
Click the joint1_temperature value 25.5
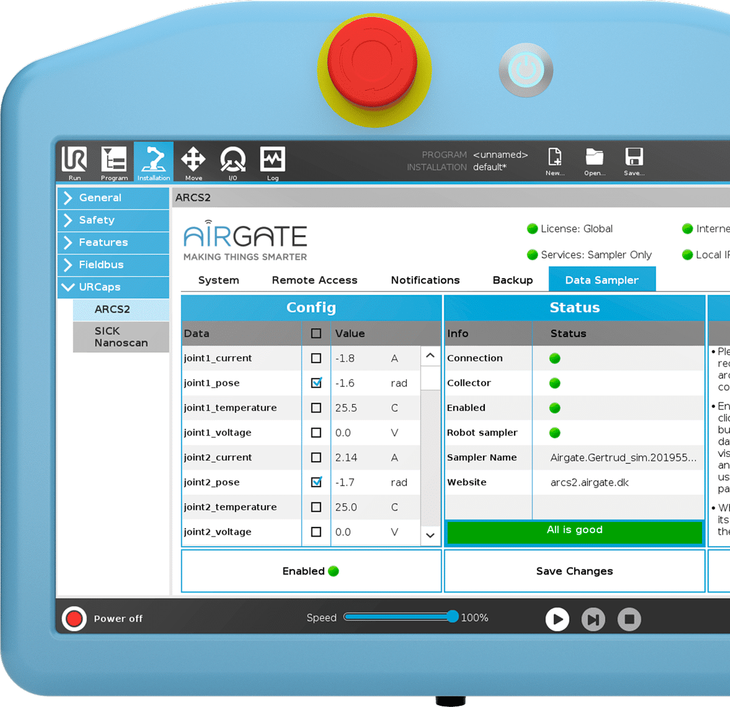coord(346,408)
